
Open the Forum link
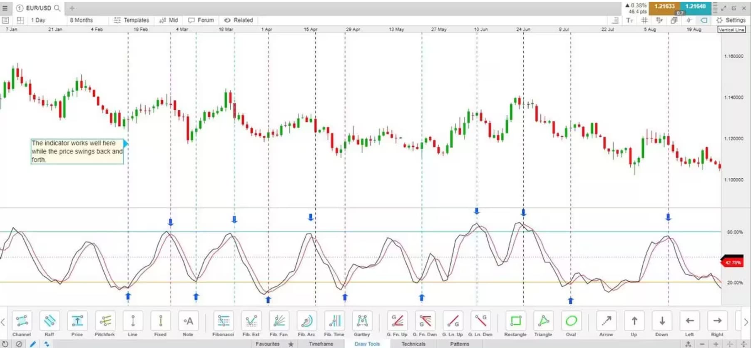click(x=201, y=20)
